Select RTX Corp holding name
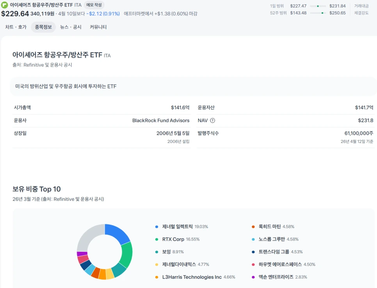 point(173,239)
